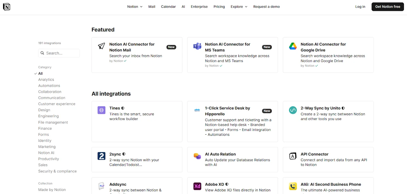Image resolution: width=407 pixels, height=194 pixels.
Task: Open the Enterprise page
Action: coord(199,7)
